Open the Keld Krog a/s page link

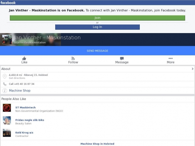[x=24, y=133]
